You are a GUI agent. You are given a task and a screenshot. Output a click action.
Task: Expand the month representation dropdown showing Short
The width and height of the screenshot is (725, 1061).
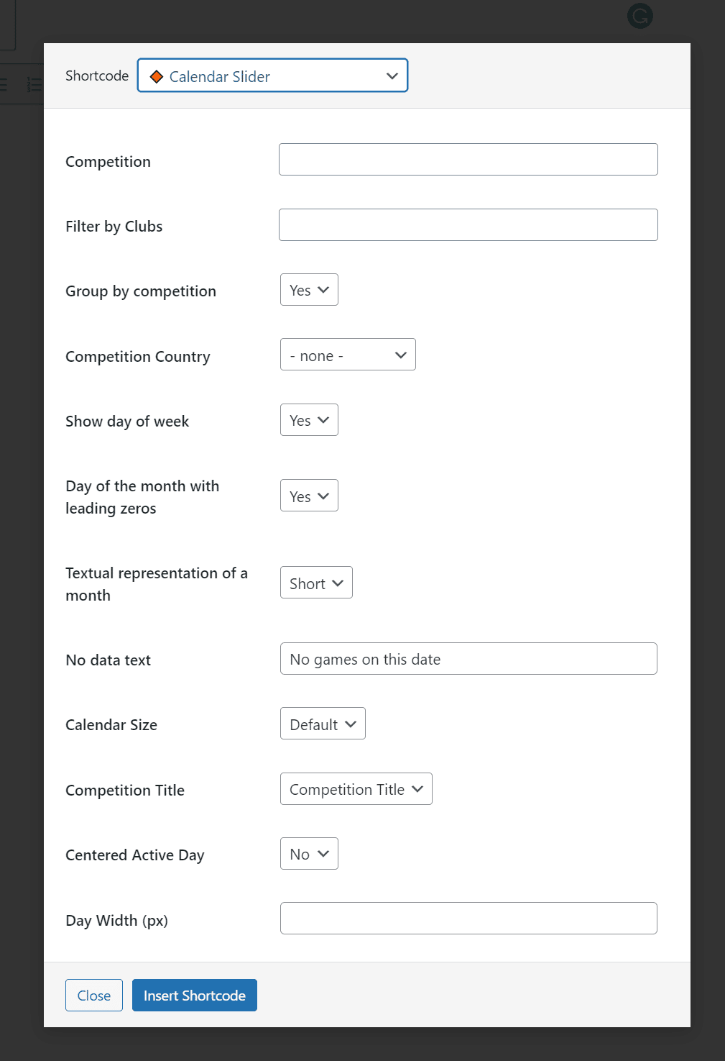(315, 583)
